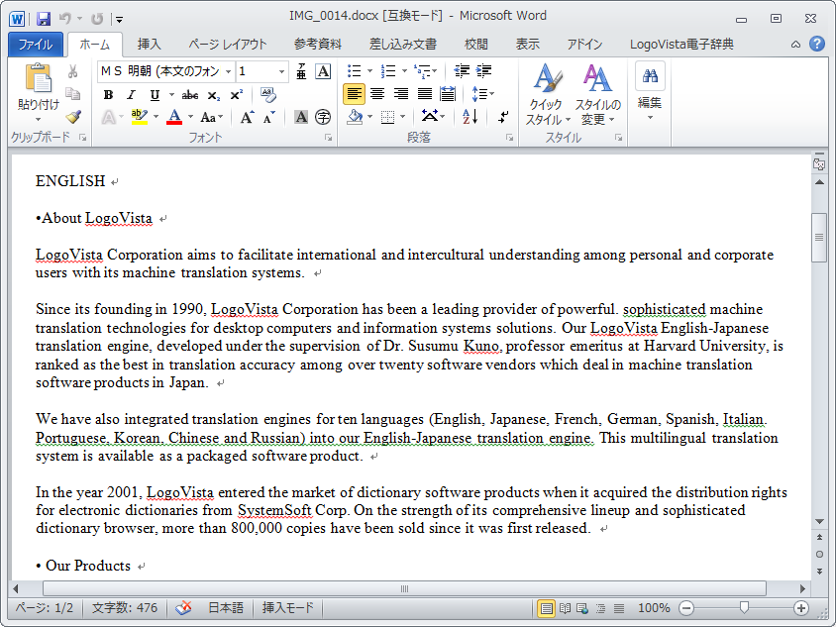Image resolution: width=836 pixels, height=627 pixels.
Task: Open Word Help question mark
Action: pyautogui.click(x=817, y=44)
